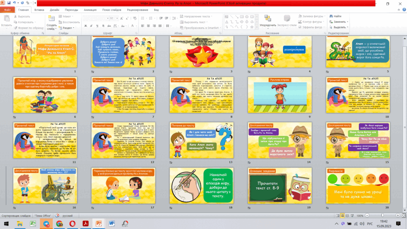Image resolution: width=407 pixels, height=229 pixels.
Task: Toggle Bold (Ж) formatting
Action: 86,26
